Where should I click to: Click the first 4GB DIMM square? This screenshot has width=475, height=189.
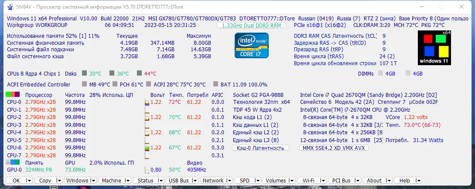pyautogui.click(x=380, y=73)
